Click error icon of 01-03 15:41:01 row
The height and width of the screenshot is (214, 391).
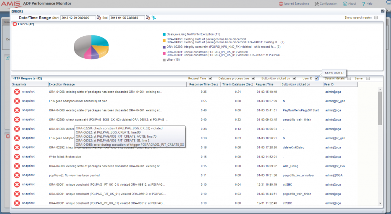pos(17,110)
